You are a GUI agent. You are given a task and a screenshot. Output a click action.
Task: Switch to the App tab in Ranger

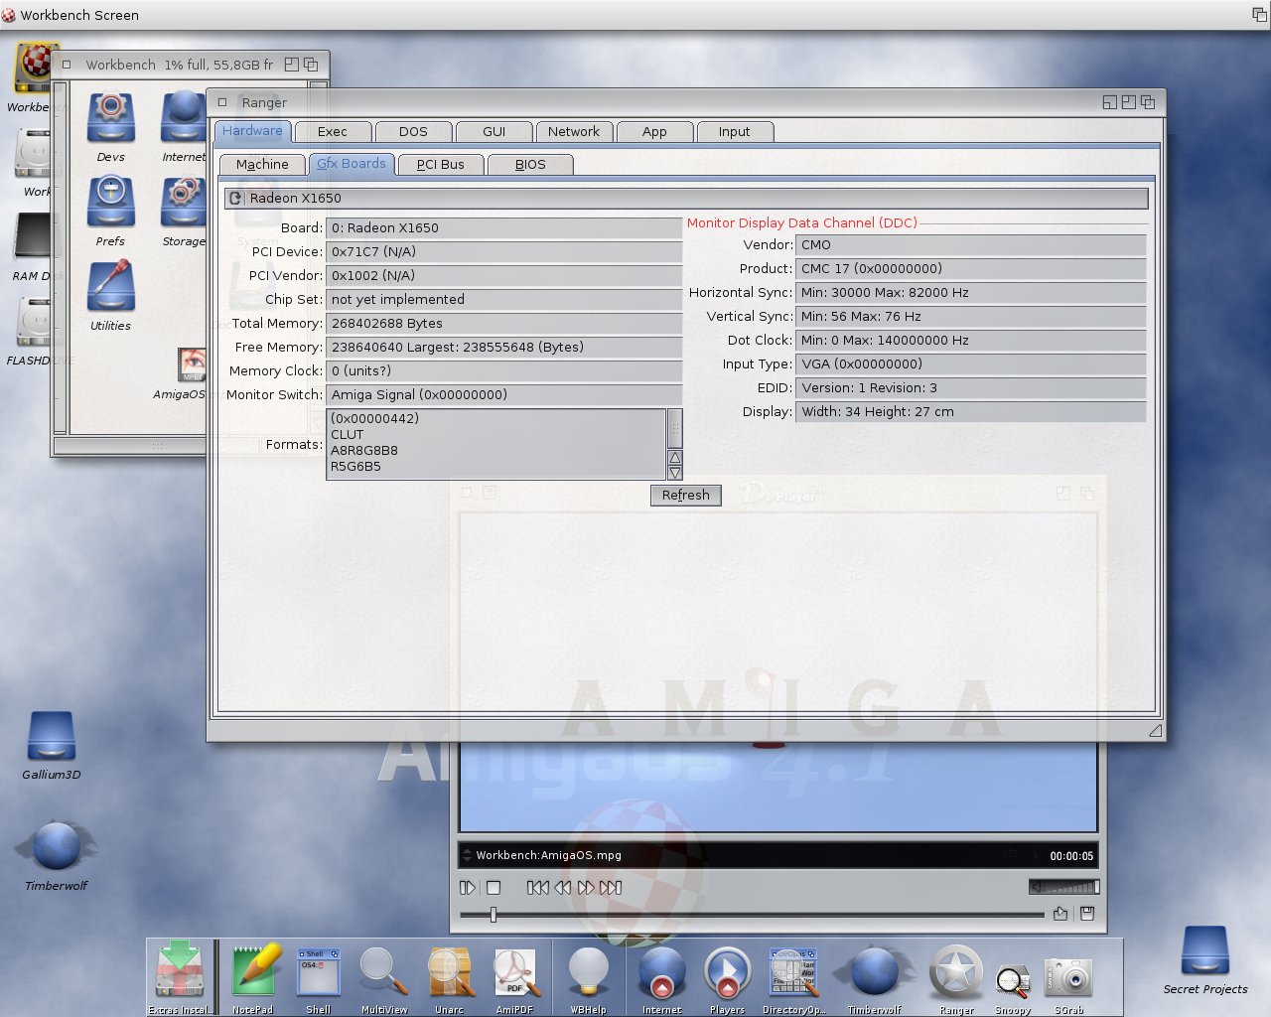(x=654, y=131)
